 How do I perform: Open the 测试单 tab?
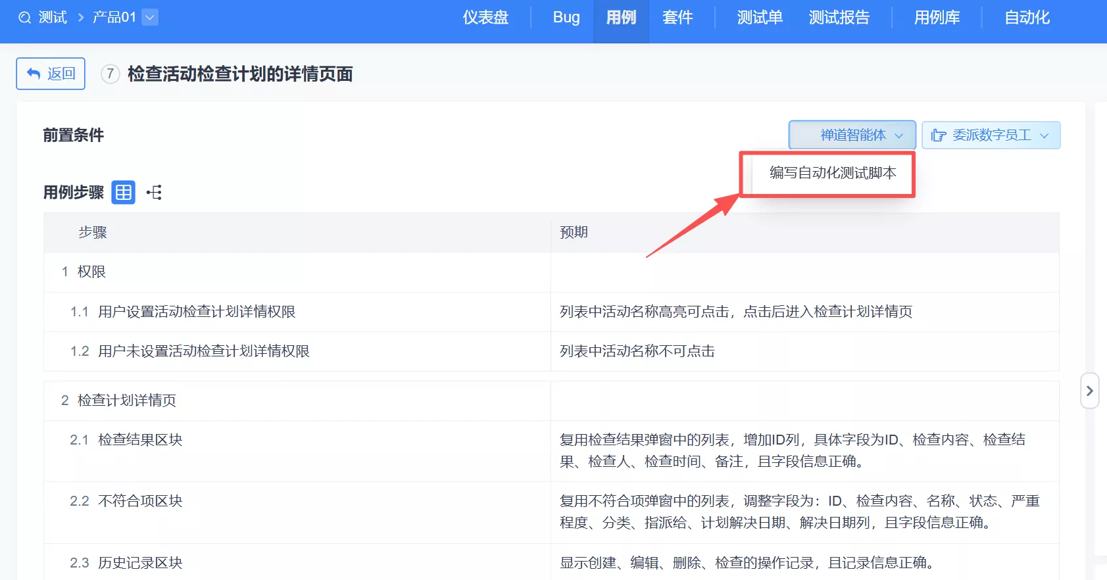tap(760, 18)
